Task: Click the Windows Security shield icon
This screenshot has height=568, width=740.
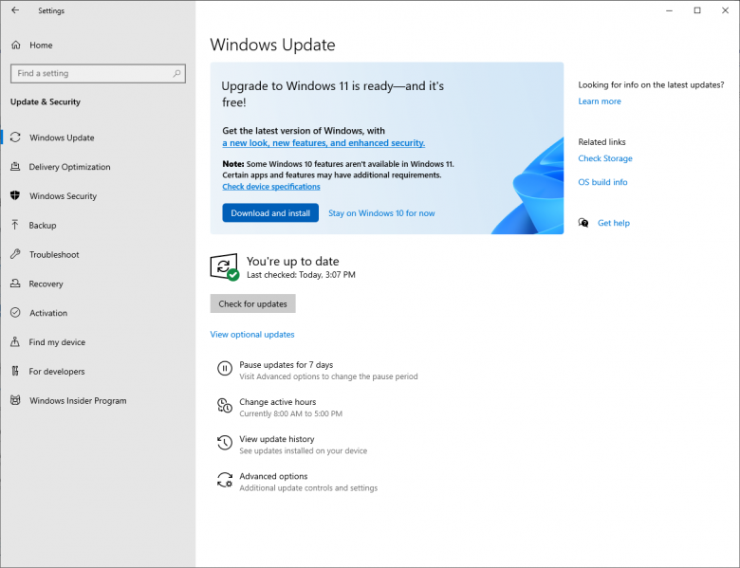Action: tap(15, 196)
